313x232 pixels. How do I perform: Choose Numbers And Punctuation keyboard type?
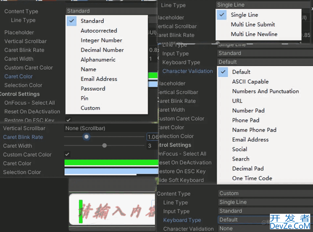point(265,91)
